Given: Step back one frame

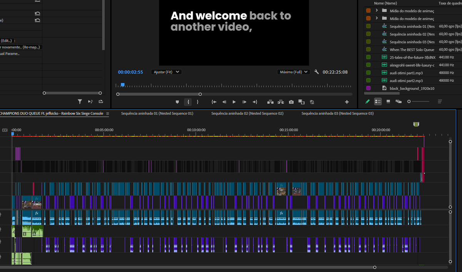Looking at the screenshot, I should click(224, 102).
